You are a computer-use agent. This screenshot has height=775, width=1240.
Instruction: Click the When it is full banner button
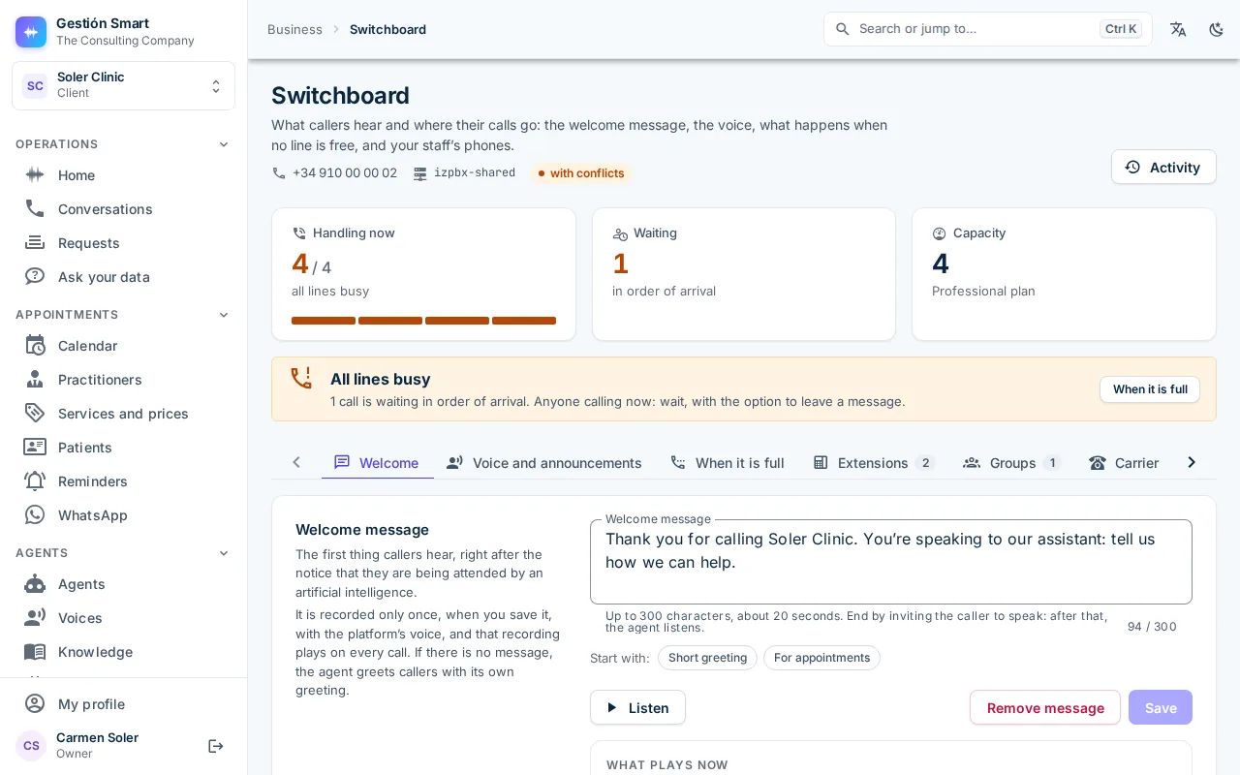coord(1150,389)
